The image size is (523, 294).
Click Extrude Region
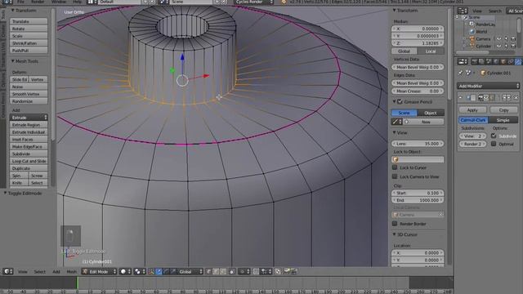pos(29,125)
